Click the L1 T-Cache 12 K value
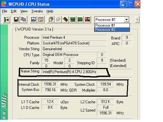The height and width of the screenshot is (122, 163). pos(50,102)
